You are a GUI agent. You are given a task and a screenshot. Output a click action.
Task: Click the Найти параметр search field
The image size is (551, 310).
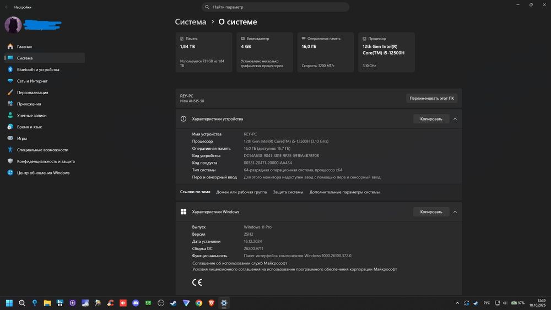click(x=275, y=7)
